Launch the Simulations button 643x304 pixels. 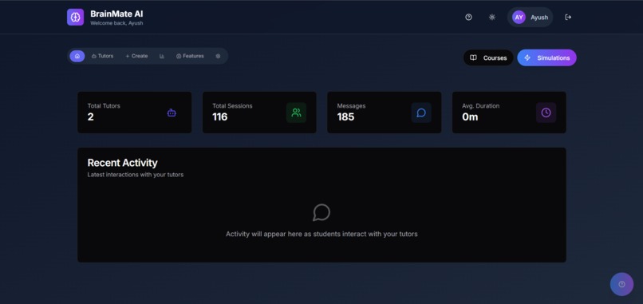coord(546,57)
